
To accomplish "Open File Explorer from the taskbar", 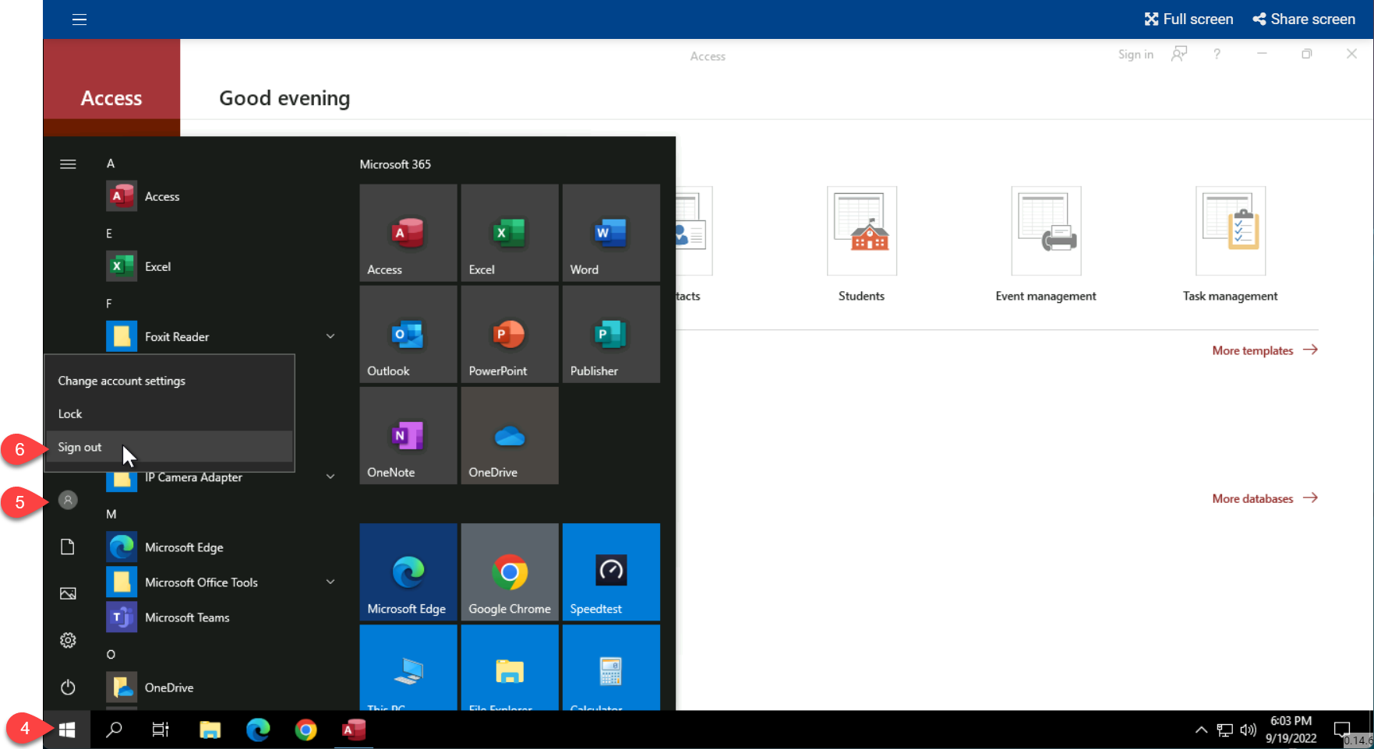I will point(210,730).
